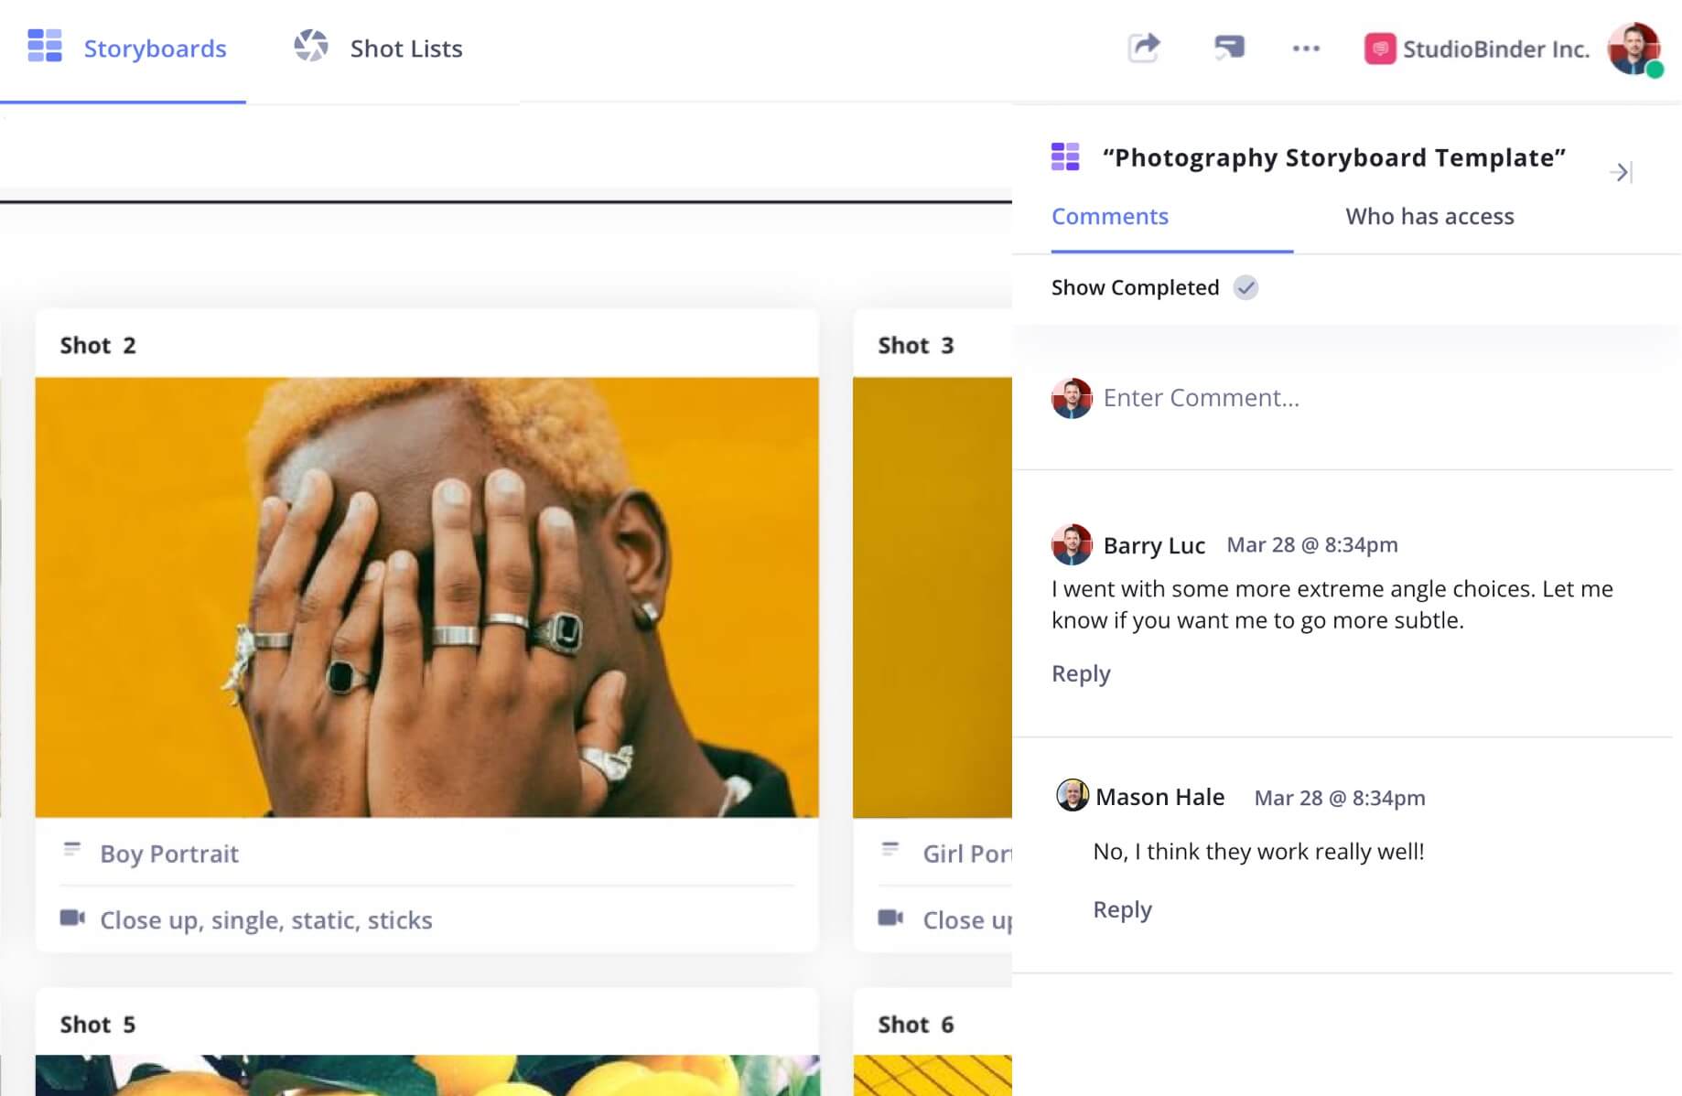Click the Boy Portrait description text

pos(169,854)
